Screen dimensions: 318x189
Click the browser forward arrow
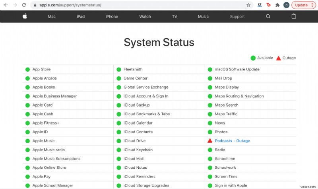point(15,5)
